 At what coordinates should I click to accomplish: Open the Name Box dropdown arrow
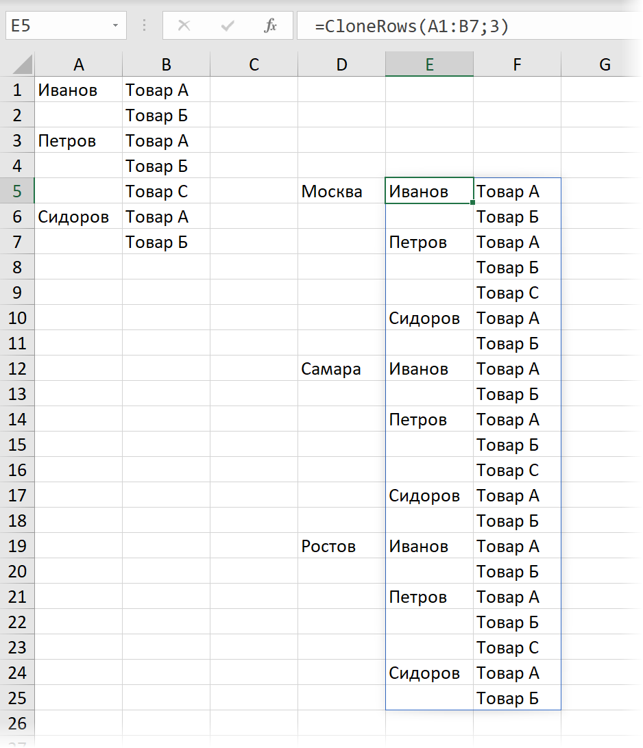tap(115, 26)
